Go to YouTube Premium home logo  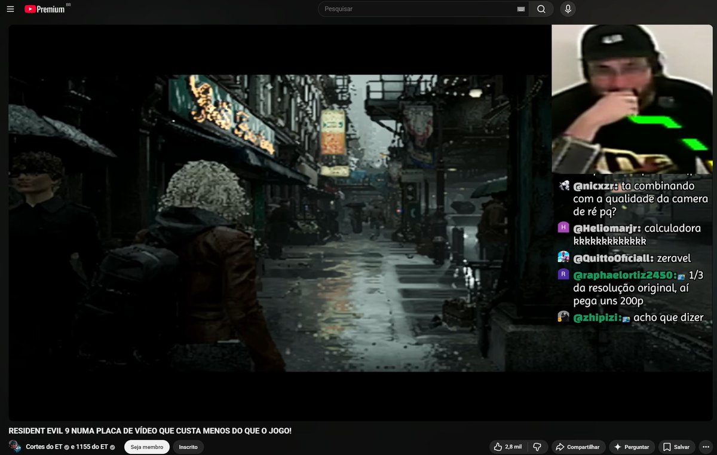point(46,9)
